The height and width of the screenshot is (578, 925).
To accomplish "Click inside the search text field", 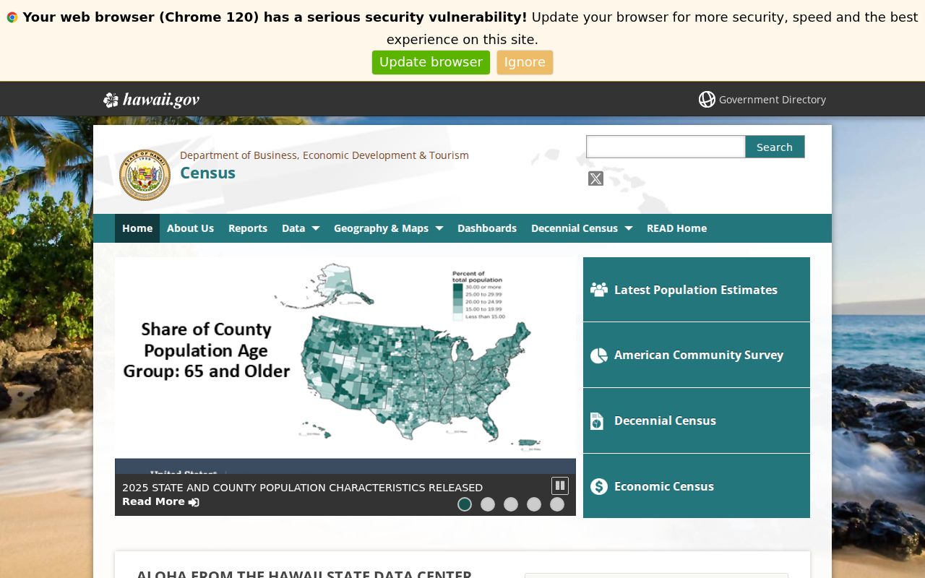I will pos(666,147).
